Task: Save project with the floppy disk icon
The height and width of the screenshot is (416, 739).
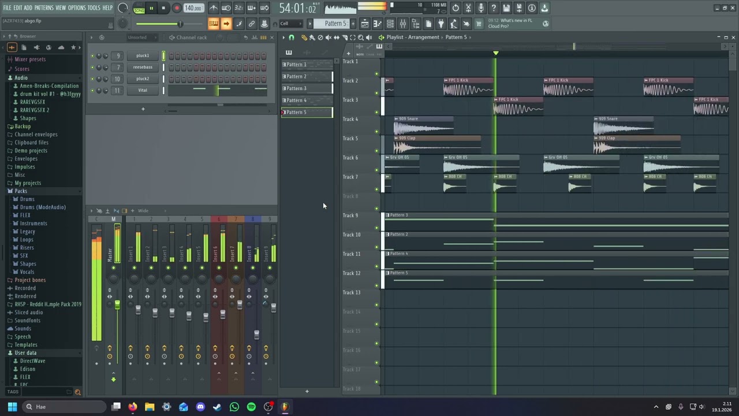Action: 506,8
